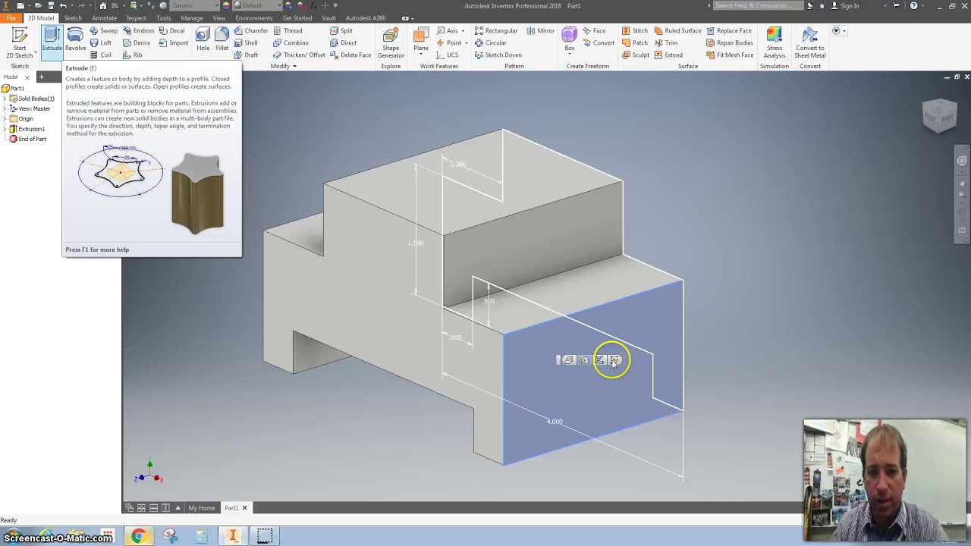Viewport: 971px width, 546px height.
Task: Expand the Origin folder node
Action: [5, 118]
